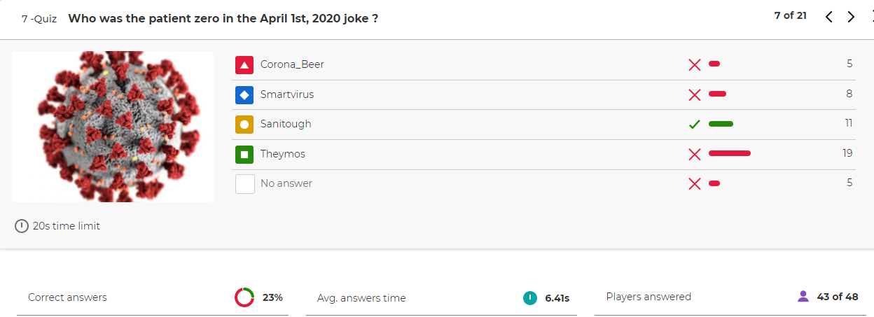Click the empty No answer box
This screenshot has height=317, width=874.
244,184
